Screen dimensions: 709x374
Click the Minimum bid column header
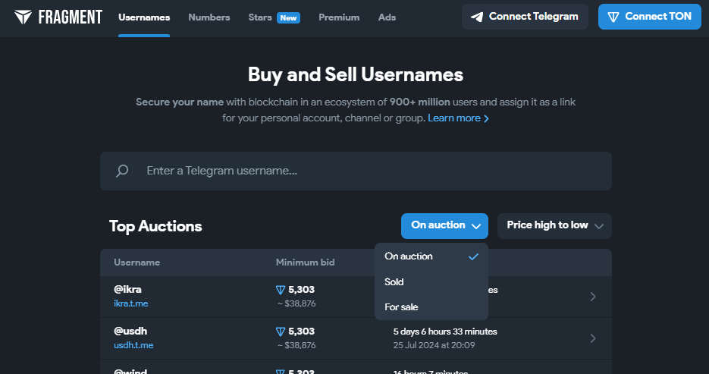click(306, 262)
